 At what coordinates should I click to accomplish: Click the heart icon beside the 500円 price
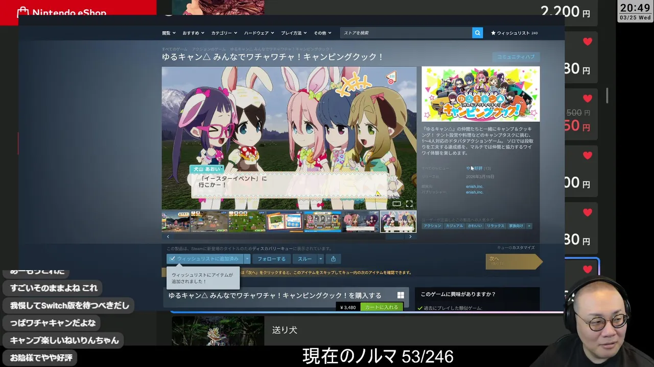pos(588,98)
